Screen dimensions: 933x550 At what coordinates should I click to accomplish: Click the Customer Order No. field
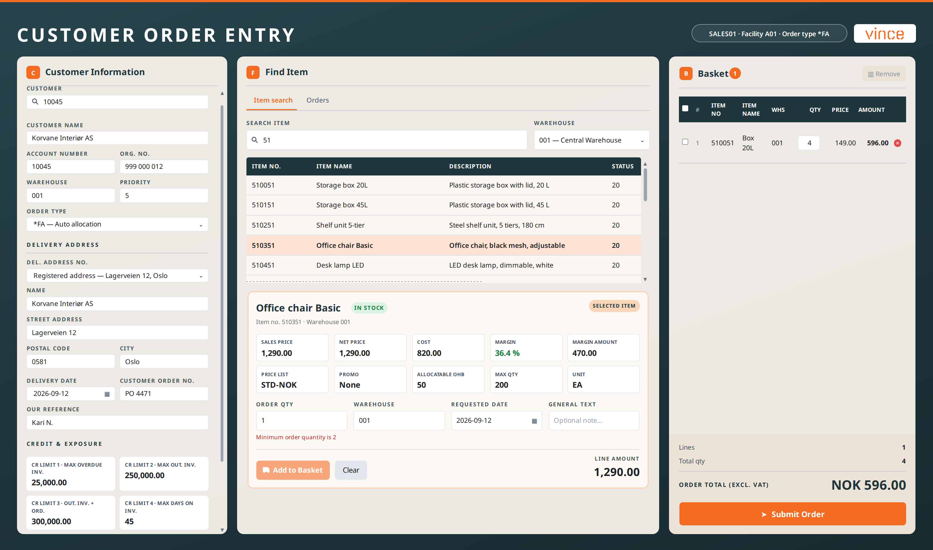point(164,394)
